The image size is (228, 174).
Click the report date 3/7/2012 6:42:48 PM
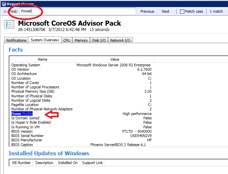pyautogui.click(x=67, y=30)
